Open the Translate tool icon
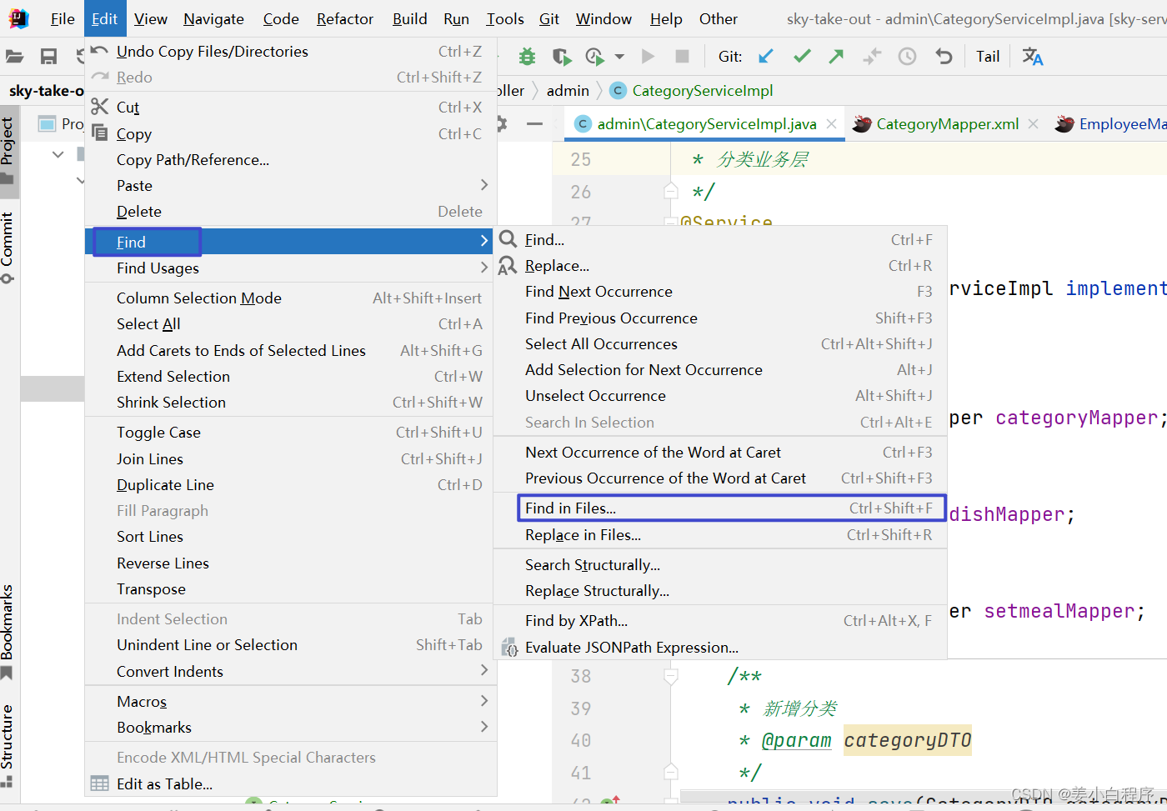The height and width of the screenshot is (811, 1167). (1032, 56)
